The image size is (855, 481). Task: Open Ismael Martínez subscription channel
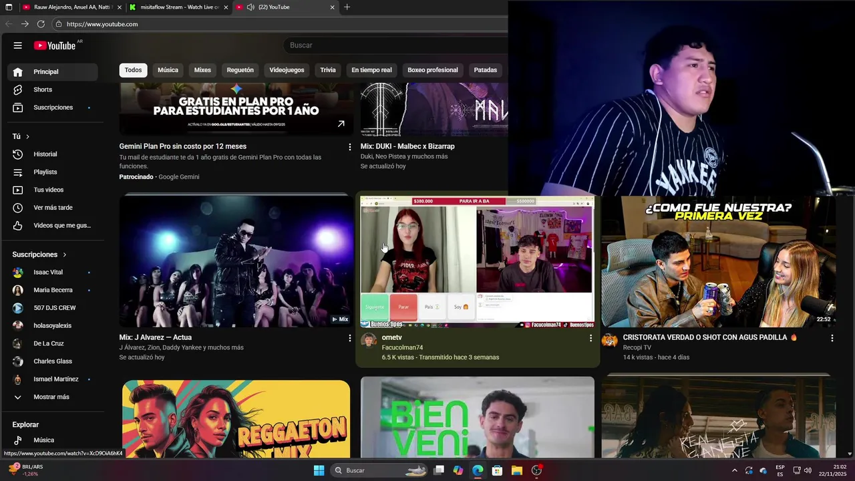click(x=52, y=379)
